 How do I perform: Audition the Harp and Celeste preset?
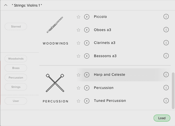[x=87, y=75]
